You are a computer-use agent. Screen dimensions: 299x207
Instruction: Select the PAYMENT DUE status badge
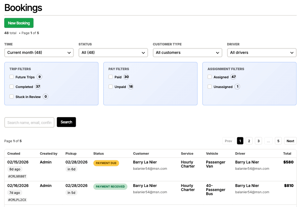tap(106, 163)
